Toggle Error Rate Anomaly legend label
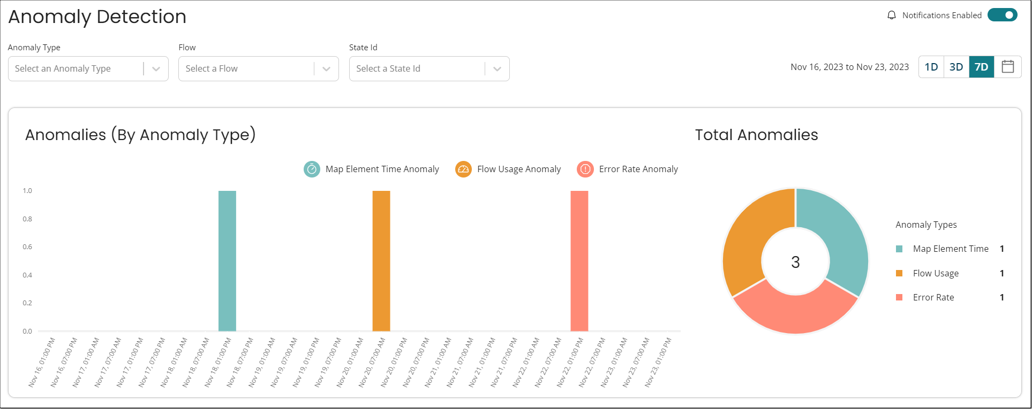 (x=638, y=169)
